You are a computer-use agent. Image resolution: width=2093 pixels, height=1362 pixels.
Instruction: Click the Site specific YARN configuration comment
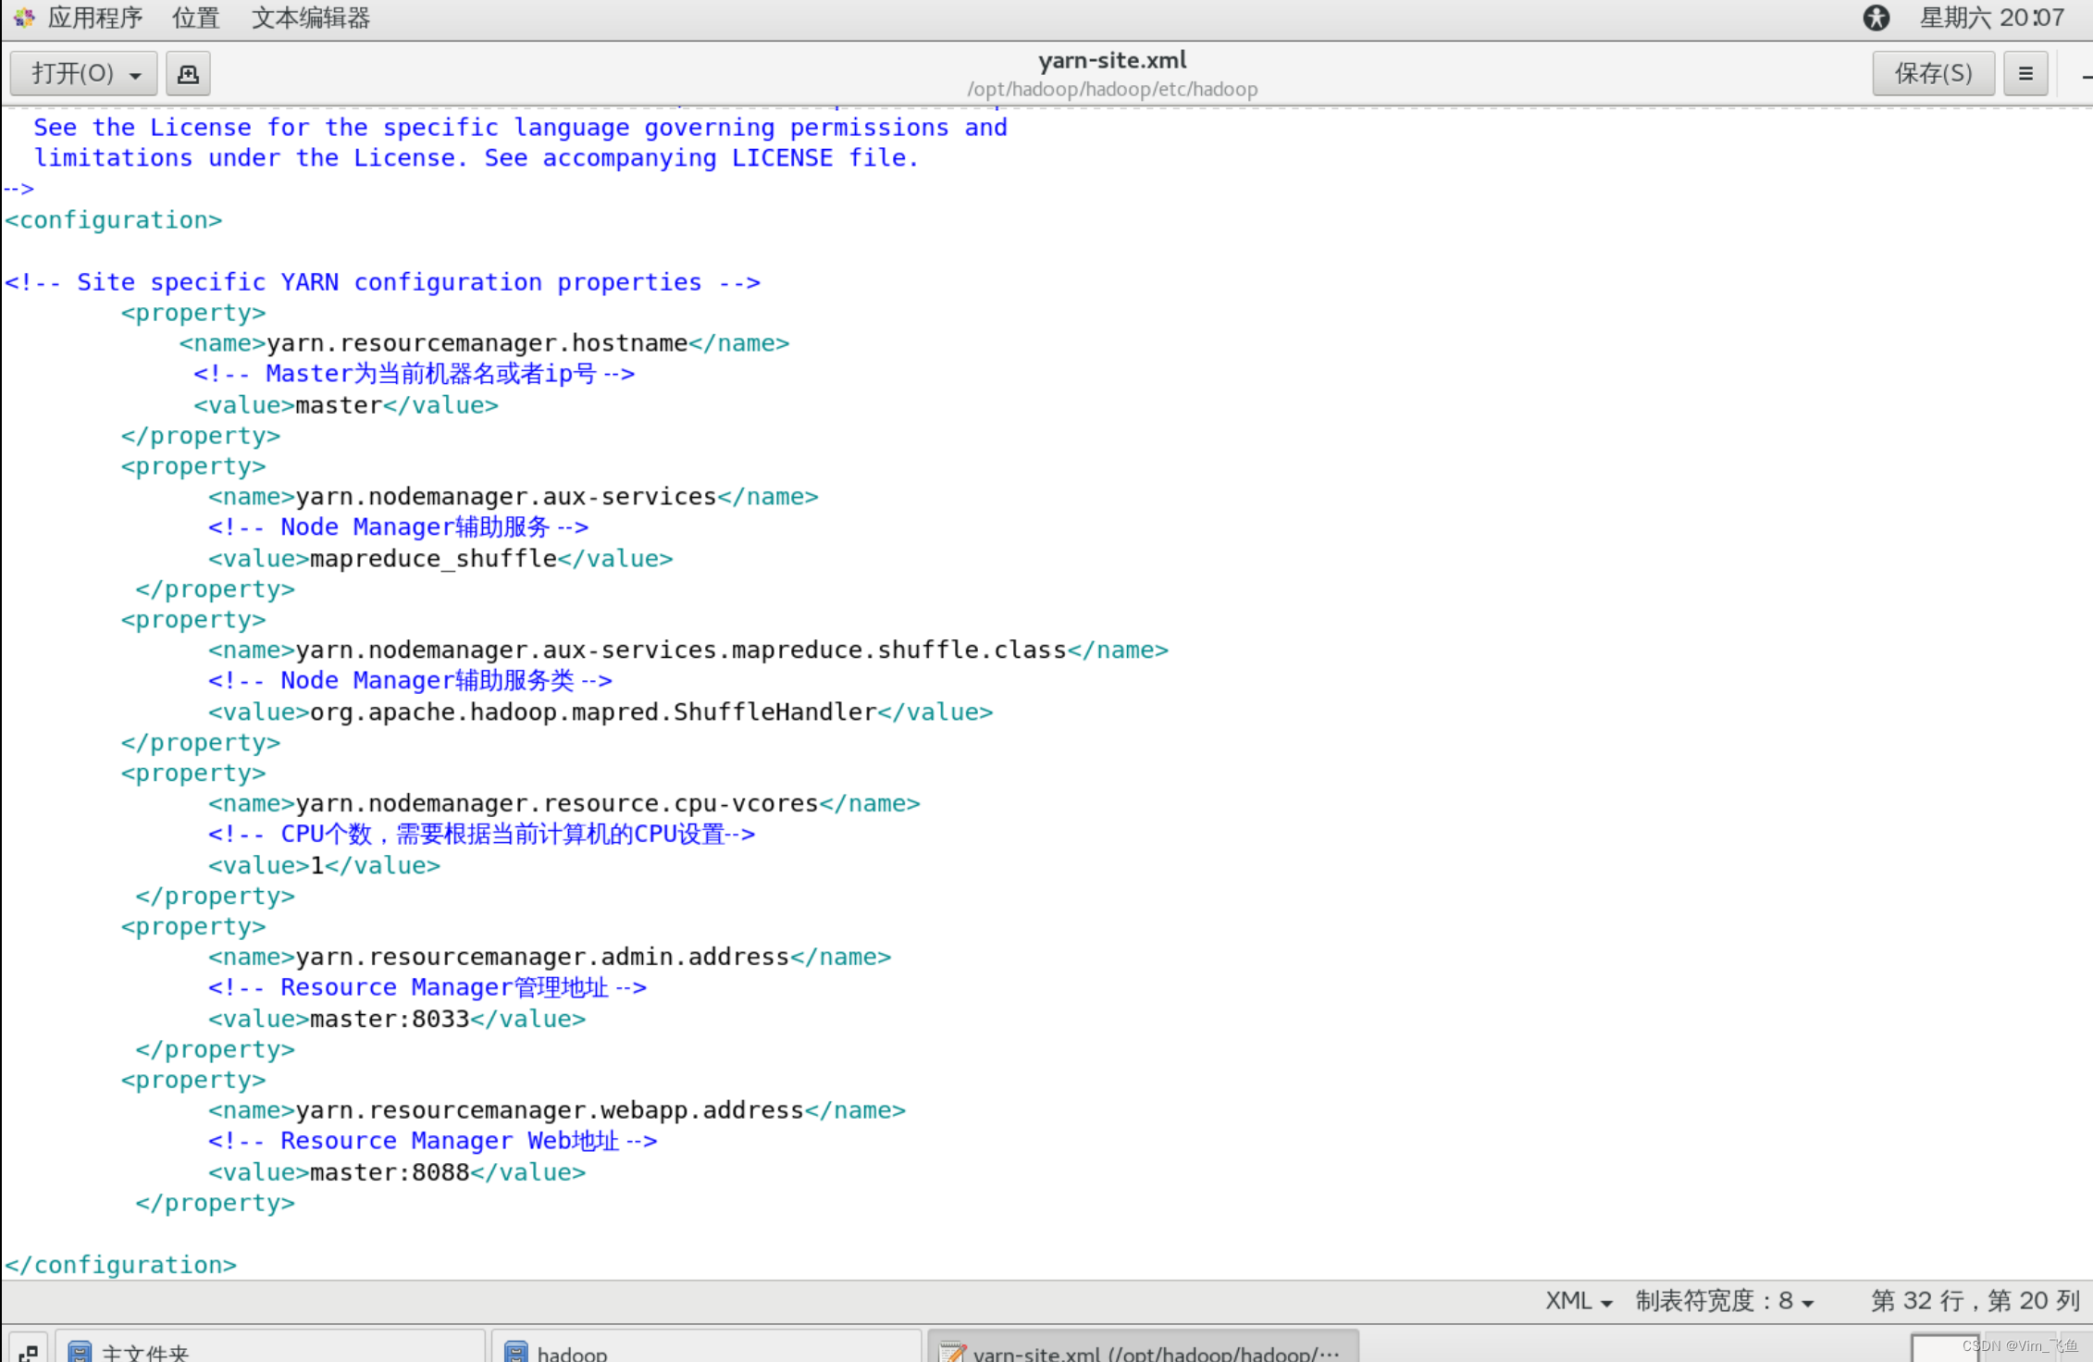(x=382, y=282)
